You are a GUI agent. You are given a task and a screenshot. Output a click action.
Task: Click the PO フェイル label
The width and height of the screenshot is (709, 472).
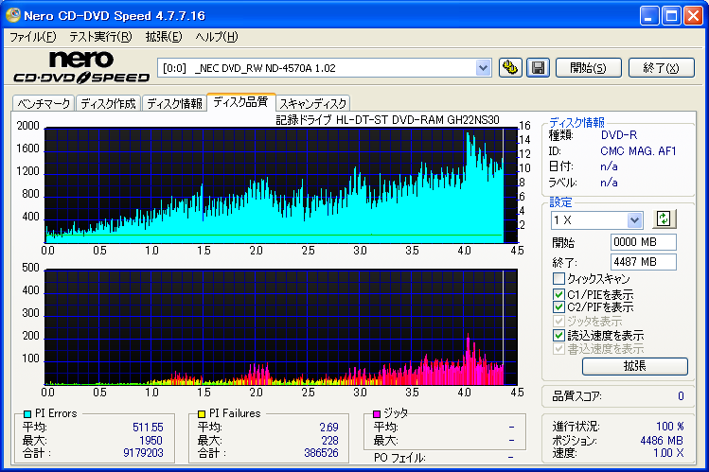point(399,458)
